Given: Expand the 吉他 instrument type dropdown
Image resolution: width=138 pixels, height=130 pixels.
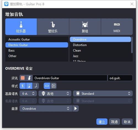Looking at the screenshot, I should pos(55,94).
